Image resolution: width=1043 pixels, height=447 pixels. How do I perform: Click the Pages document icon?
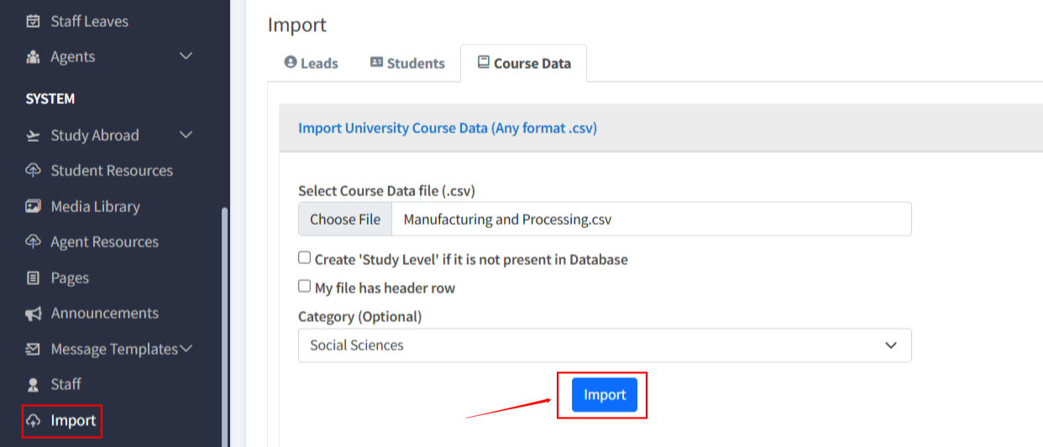click(34, 278)
